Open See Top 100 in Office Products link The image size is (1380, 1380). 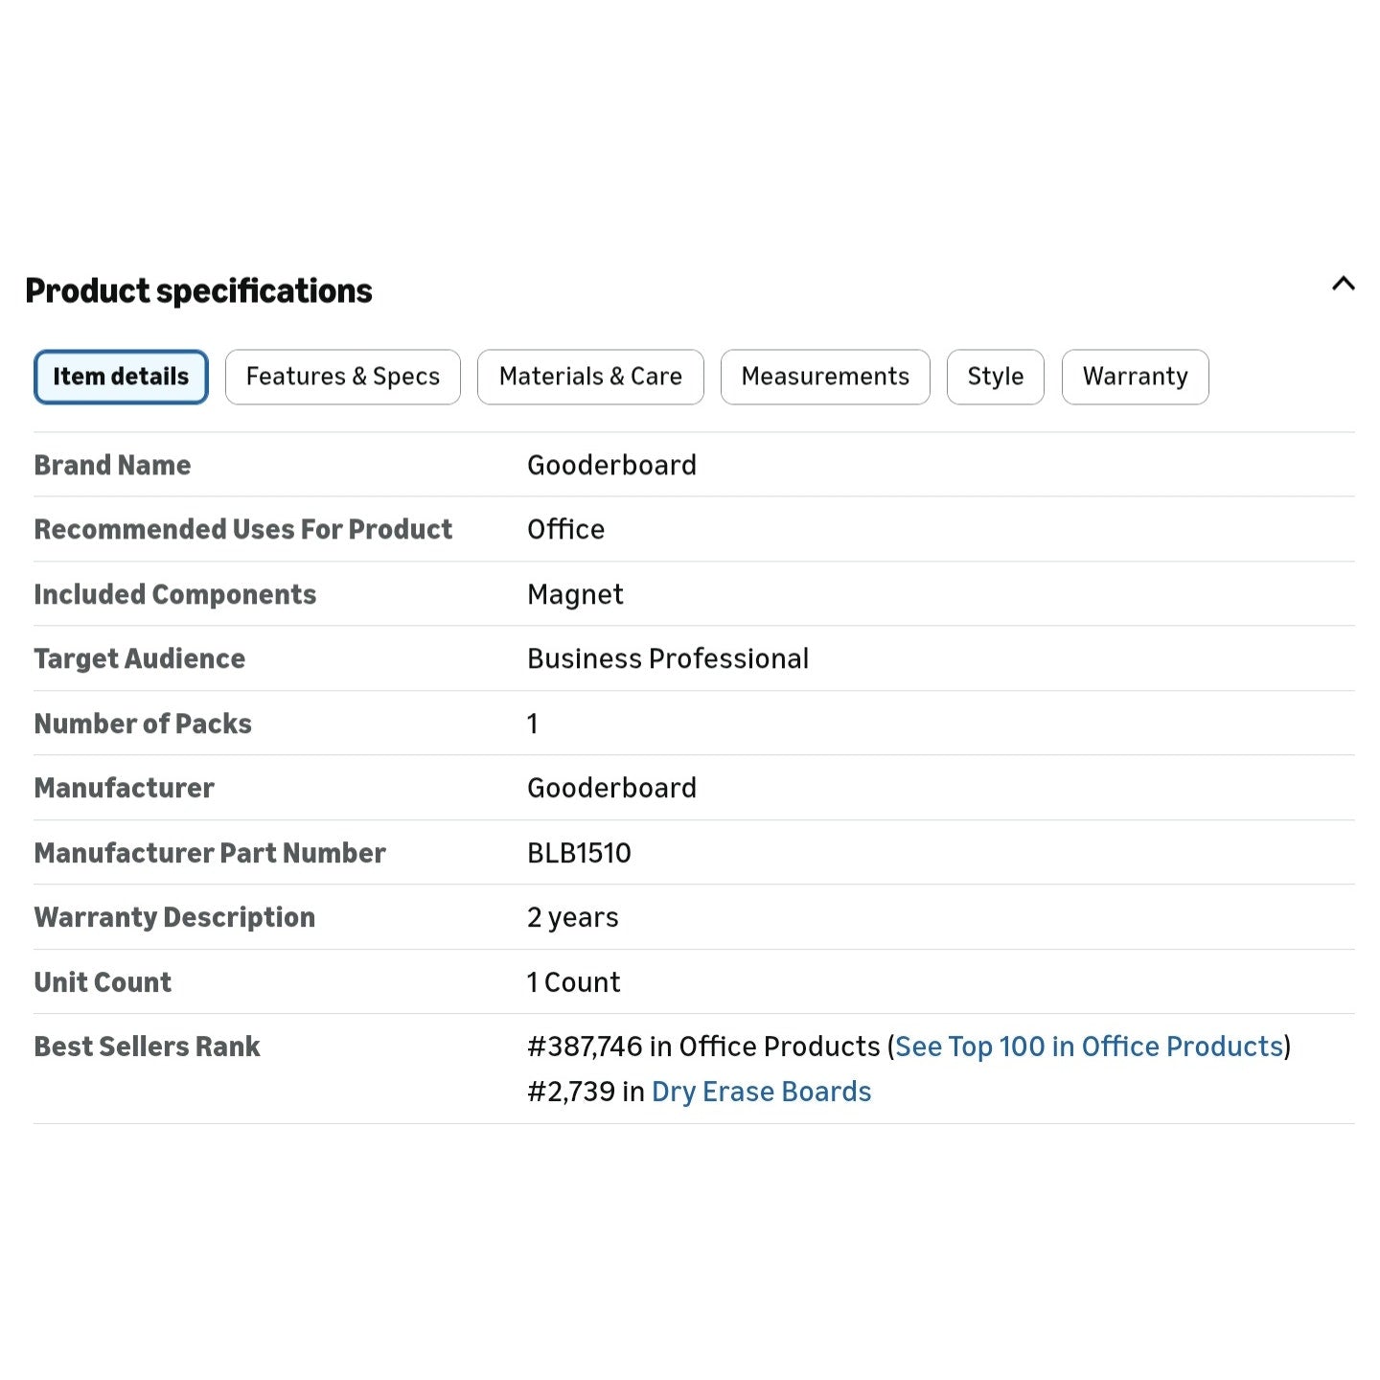pos(1089,1046)
